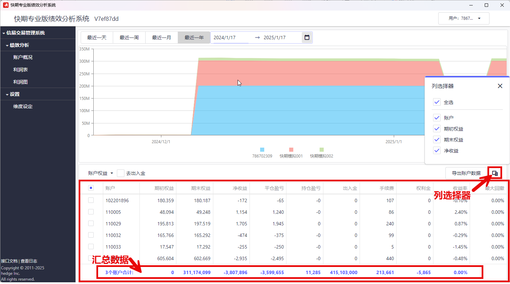Close the 列选择器 panel

click(x=500, y=86)
